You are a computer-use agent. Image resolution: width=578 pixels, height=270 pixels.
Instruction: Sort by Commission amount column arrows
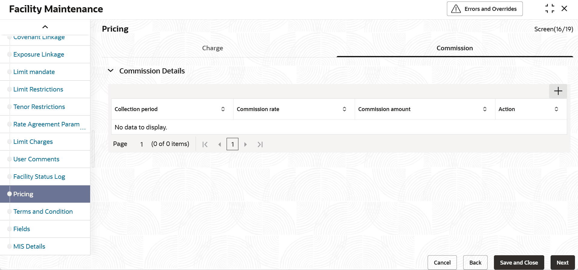[485, 109]
